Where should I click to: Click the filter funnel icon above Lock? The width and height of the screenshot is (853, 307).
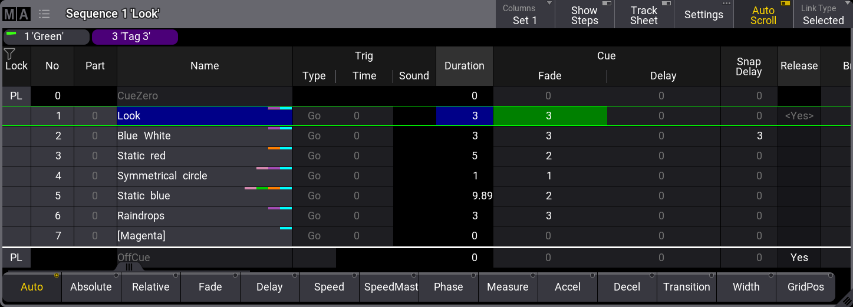[9, 54]
